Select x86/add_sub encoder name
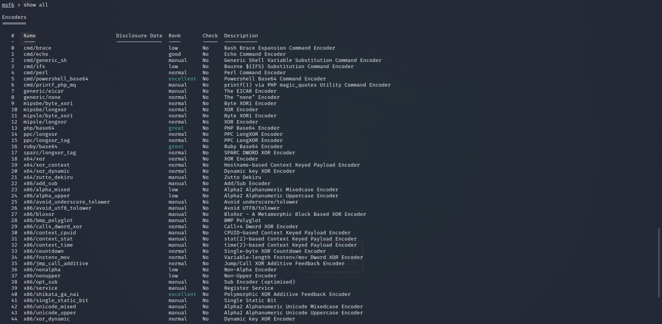662x324 pixels. click(41, 184)
